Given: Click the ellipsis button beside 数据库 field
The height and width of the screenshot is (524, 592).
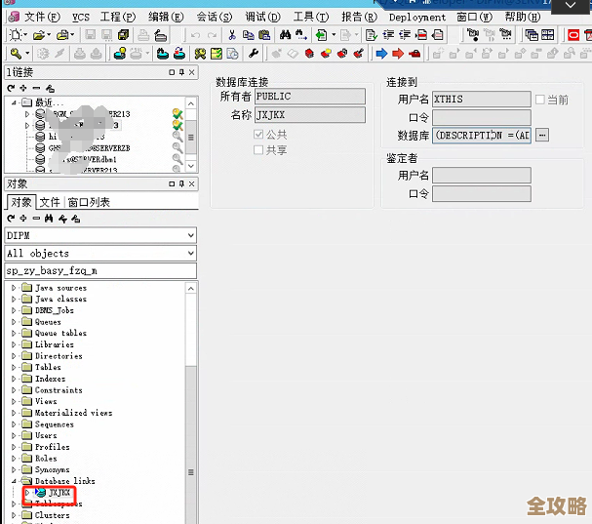Looking at the screenshot, I should pyautogui.click(x=542, y=135).
